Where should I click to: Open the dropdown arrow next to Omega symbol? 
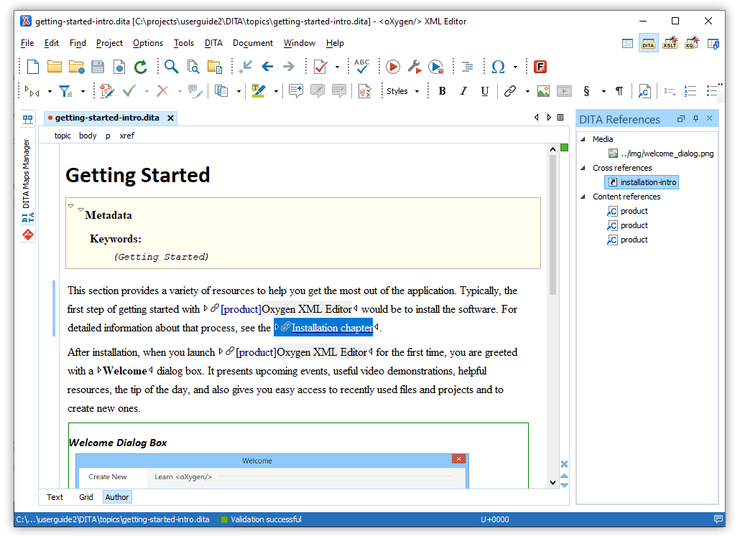point(515,67)
